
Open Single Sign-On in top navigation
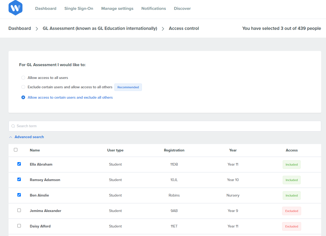tap(79, 9)
